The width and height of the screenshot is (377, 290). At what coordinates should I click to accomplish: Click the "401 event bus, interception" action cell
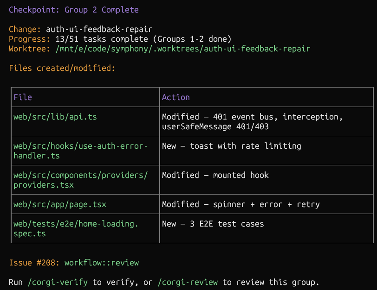[266, 122]
